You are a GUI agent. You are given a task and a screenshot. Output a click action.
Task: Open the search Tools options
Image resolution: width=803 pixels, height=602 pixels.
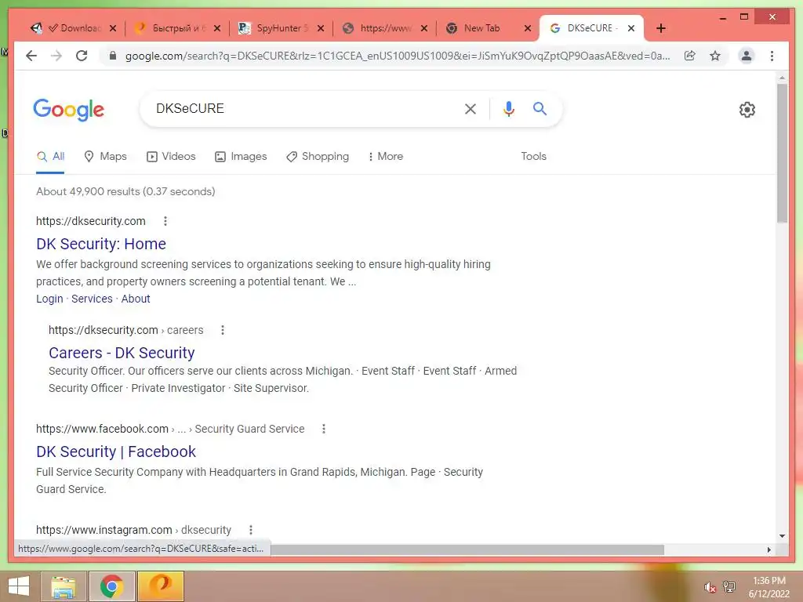coord(533,156)
